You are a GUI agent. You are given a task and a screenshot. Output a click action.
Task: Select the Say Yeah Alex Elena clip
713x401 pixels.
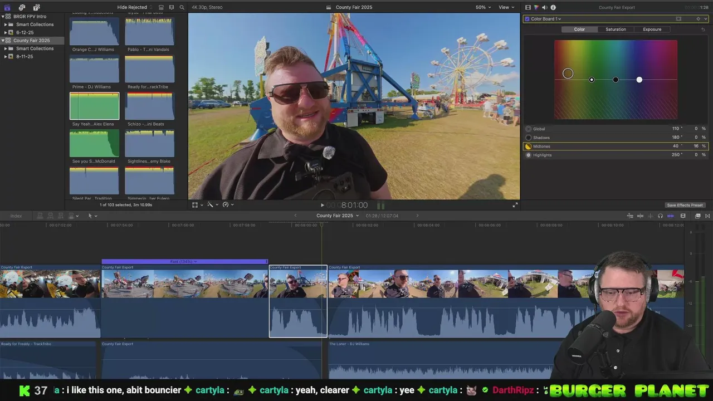(94, 106)
